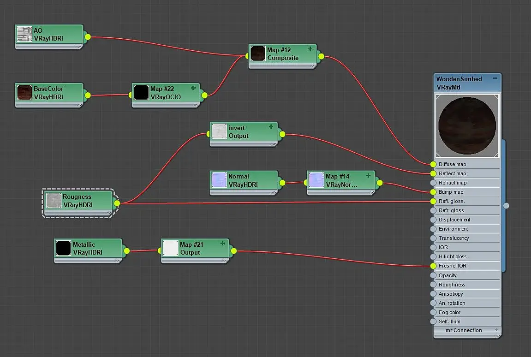This screenshot has width=531, height=357.
Task: Click the Map #22 VRayOCIO input socket
Action: click(131, 95)
